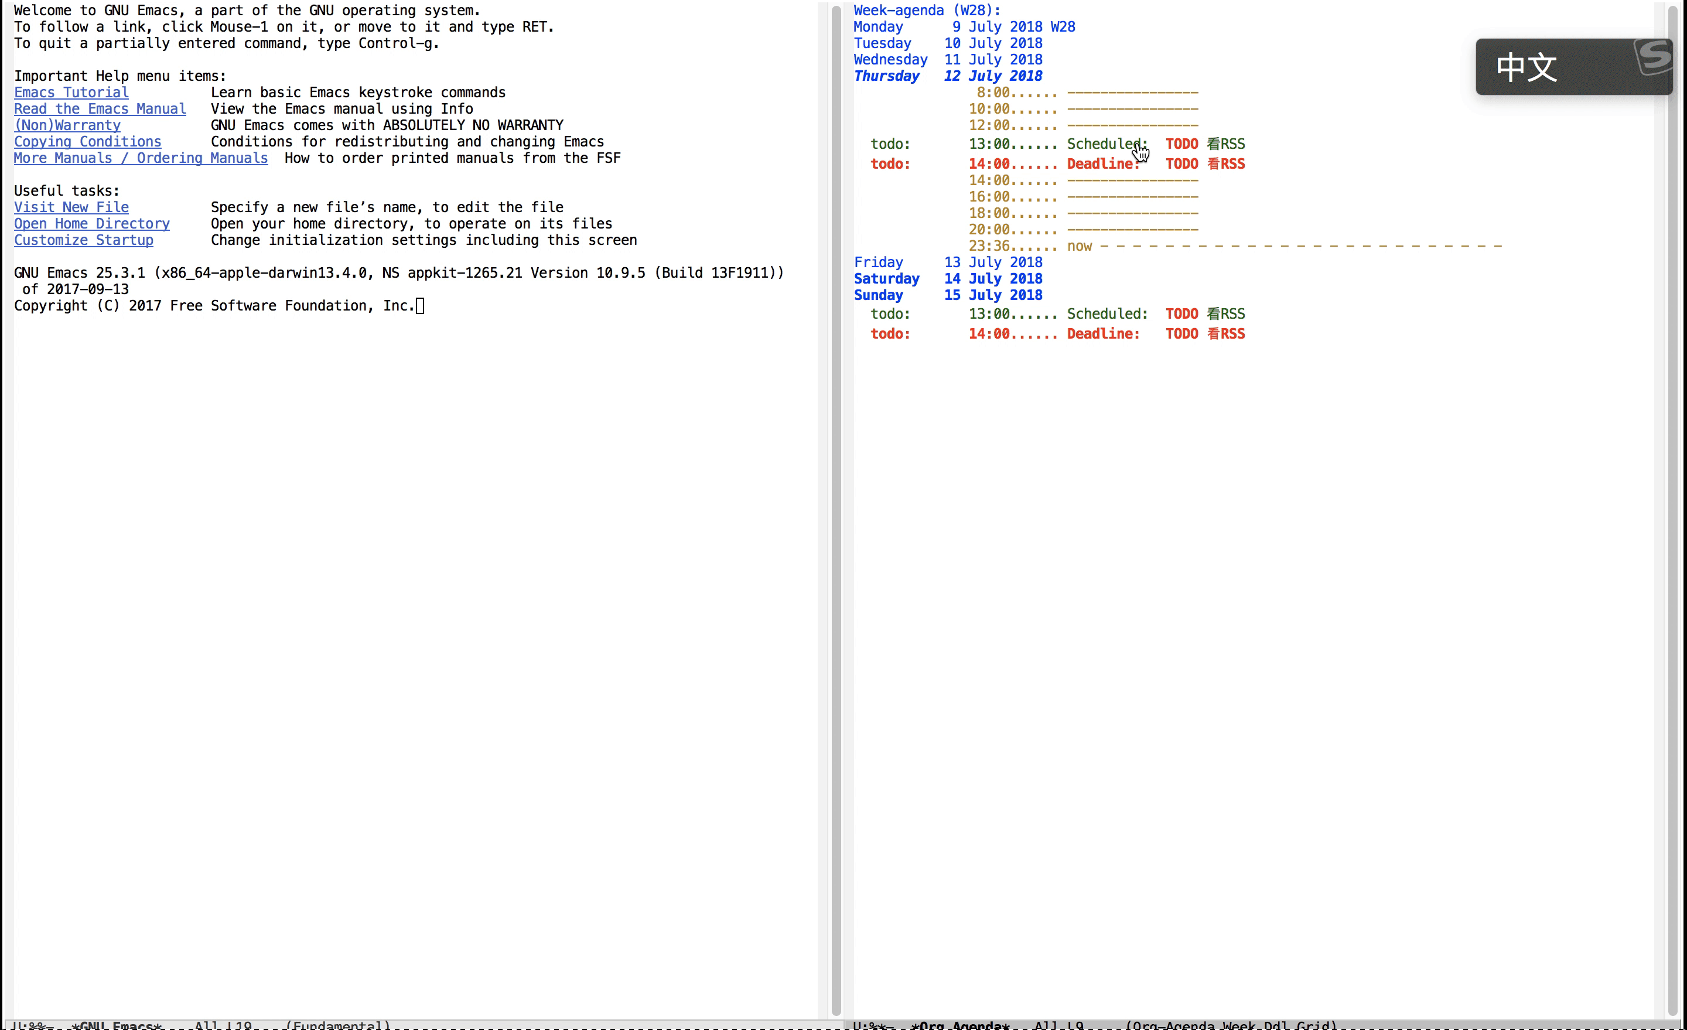Click the agenda window's right scrollbar

tap(1672, 510)
